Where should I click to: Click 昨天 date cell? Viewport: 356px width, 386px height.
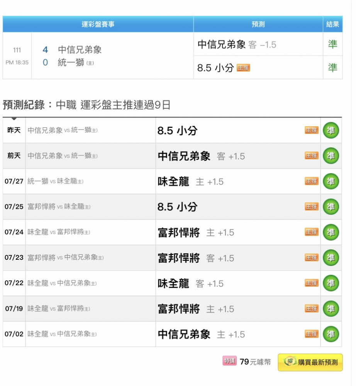click(14, 130)
